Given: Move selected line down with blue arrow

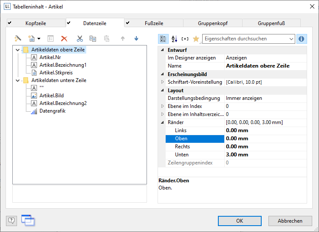Looking at the screenshot, I should click(136, 39).
